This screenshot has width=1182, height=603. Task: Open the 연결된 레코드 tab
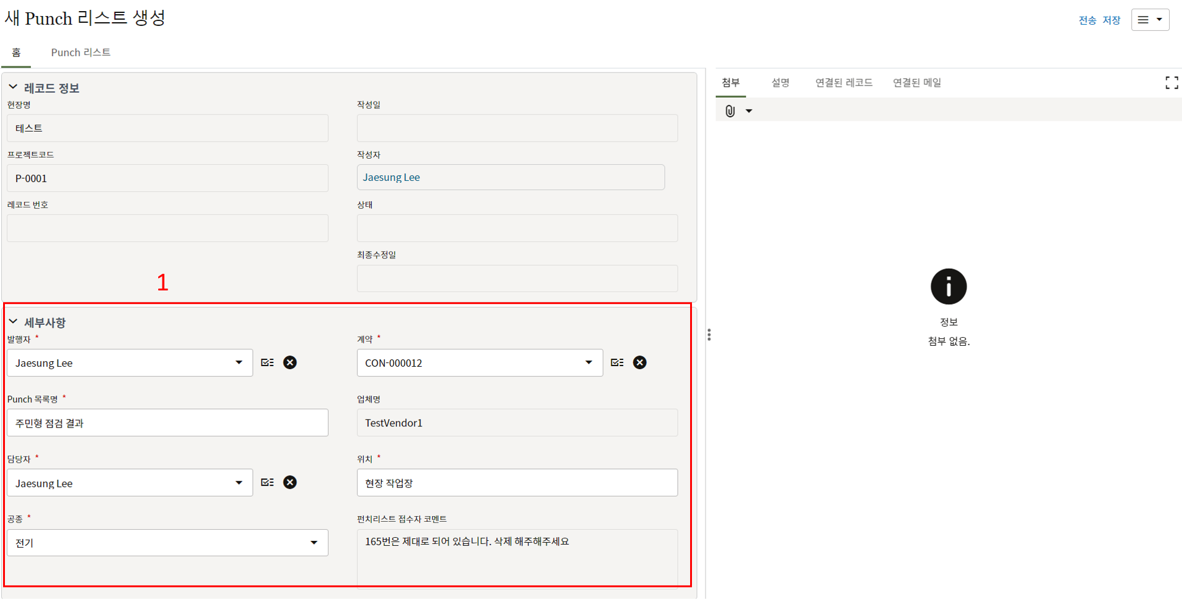point(843,82)
